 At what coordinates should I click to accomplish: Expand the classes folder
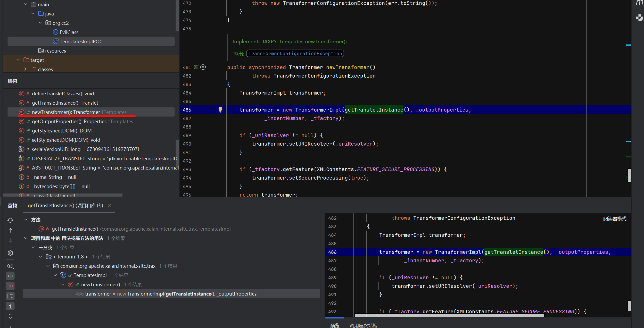[x=26, y=69]
